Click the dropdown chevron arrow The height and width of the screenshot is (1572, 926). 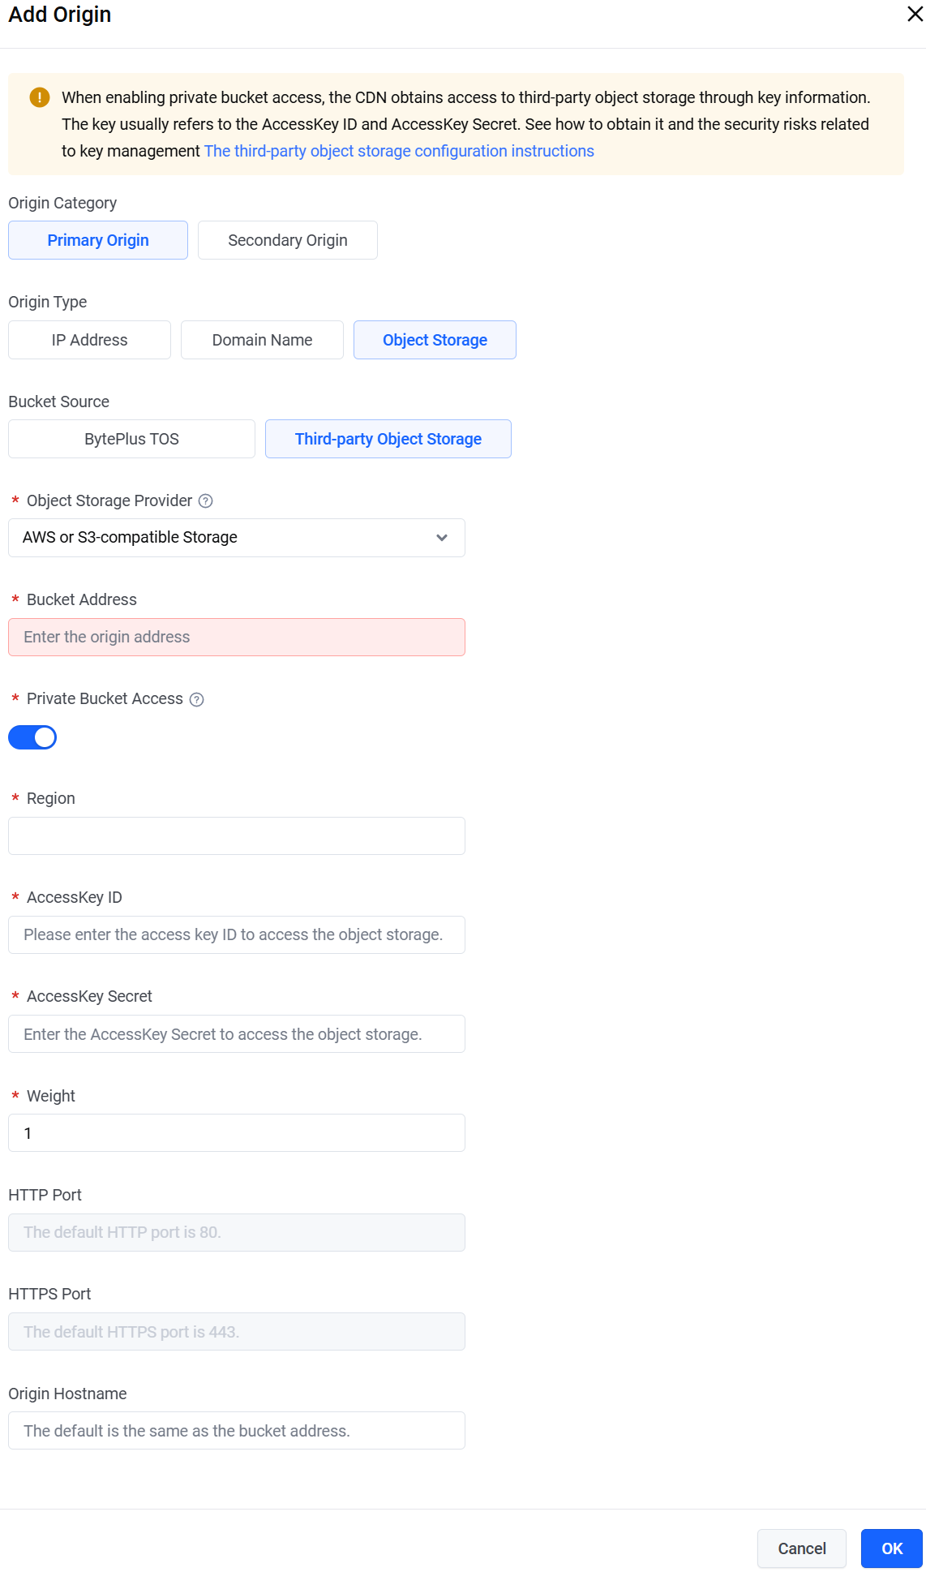point(442,538)
